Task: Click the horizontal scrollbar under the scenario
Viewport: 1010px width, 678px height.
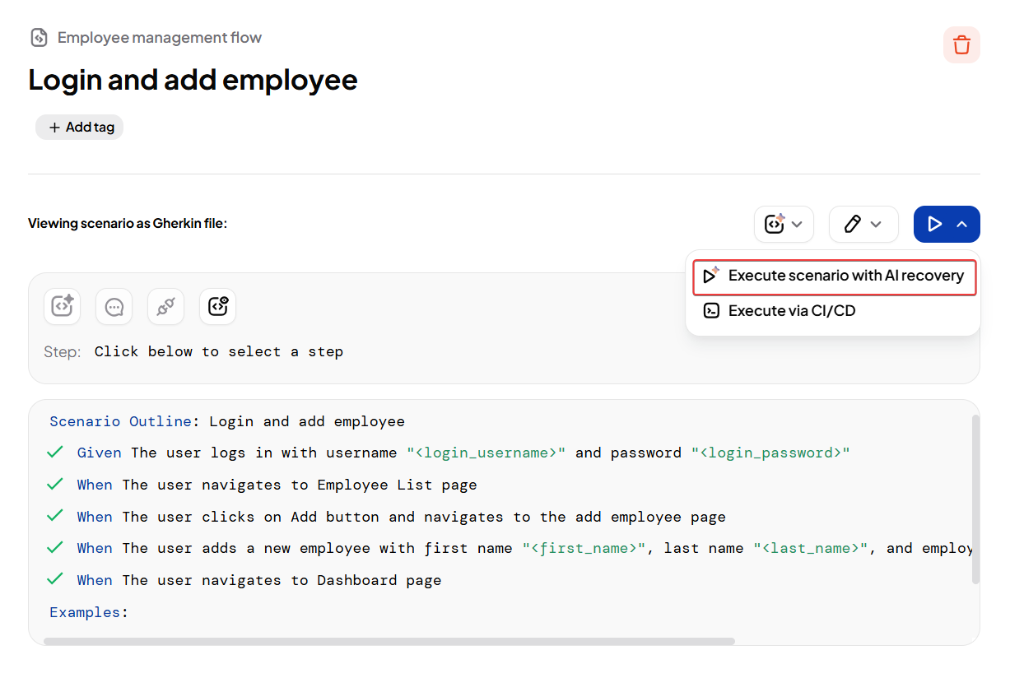Action: (389, 641)
